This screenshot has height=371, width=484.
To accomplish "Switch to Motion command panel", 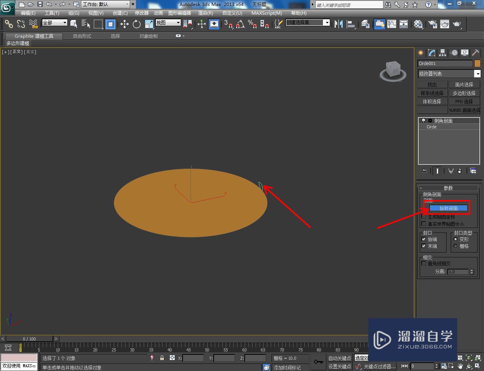I will pyautogui.click(x=454, y=53).
